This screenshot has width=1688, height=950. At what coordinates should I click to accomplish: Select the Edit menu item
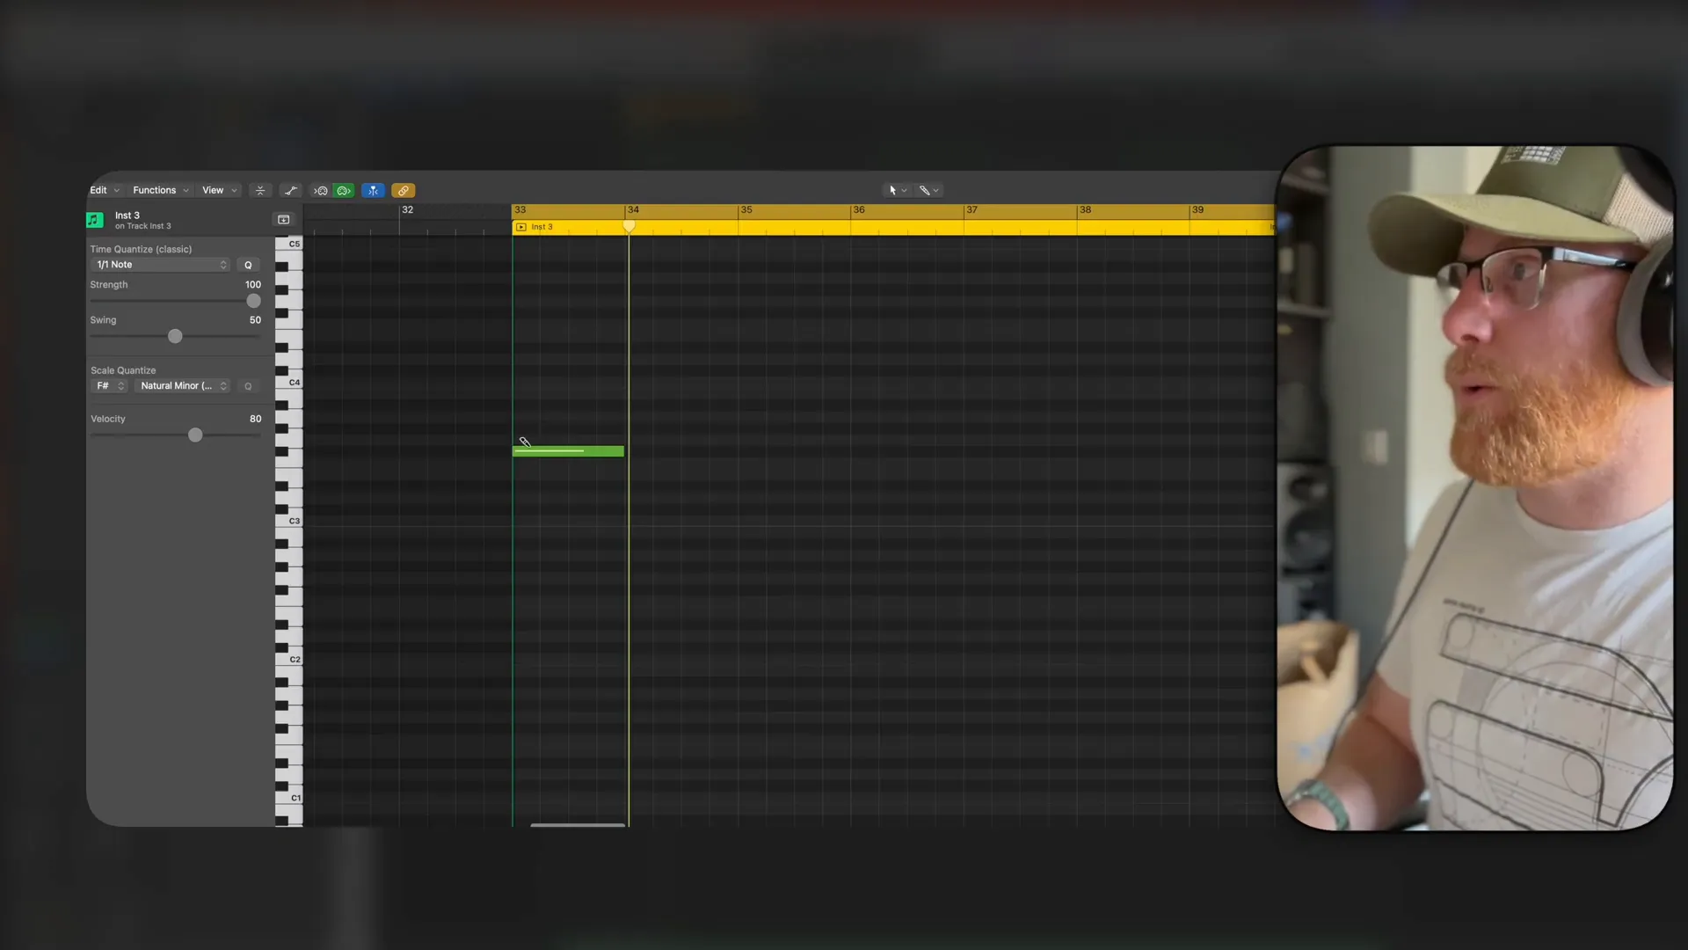98,190
